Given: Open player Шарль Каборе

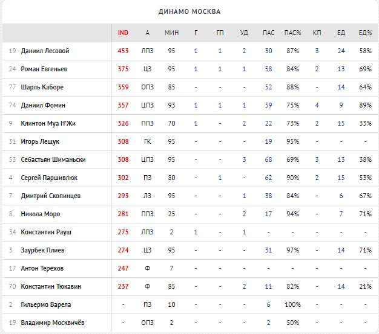Looking at the screenshot, I should click(42, 87).
